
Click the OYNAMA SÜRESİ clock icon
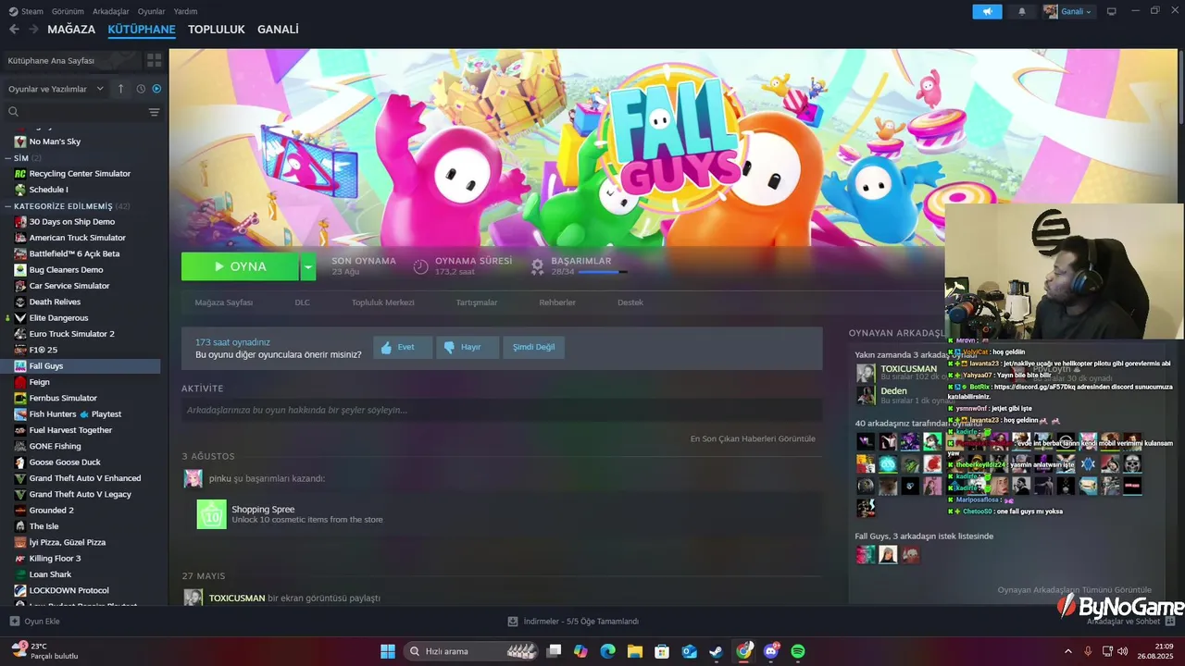tap(420, 266)
